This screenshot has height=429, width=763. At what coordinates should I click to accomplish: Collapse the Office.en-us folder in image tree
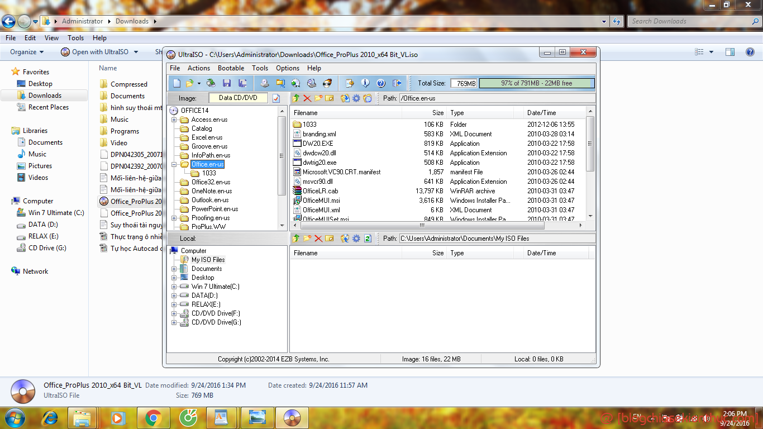(x=174, y=164)
